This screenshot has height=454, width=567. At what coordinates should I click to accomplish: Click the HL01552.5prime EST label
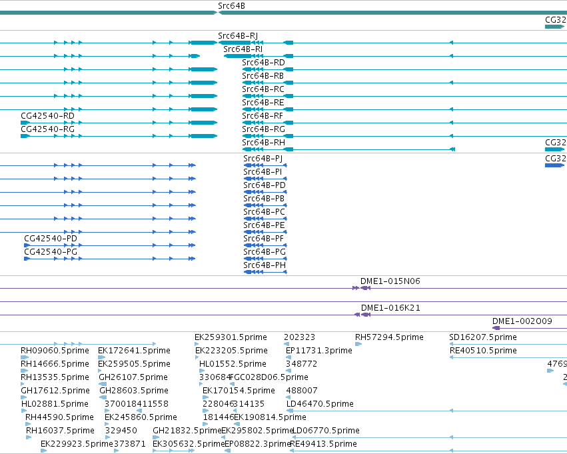click(x=233, y=365)
